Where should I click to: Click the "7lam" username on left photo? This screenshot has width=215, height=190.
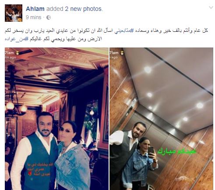pyautogui.click(x=10, y=53)
